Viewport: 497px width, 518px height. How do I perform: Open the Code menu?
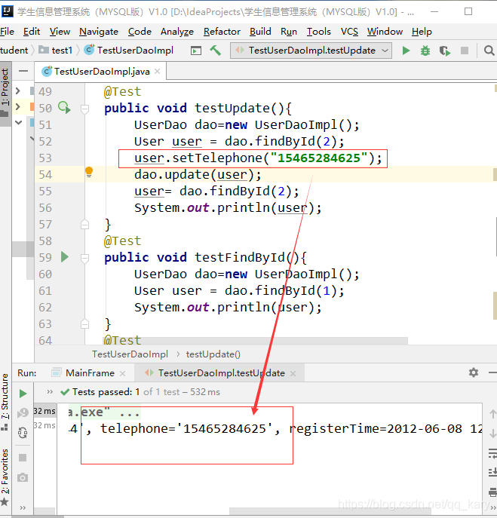pos(140,32)
